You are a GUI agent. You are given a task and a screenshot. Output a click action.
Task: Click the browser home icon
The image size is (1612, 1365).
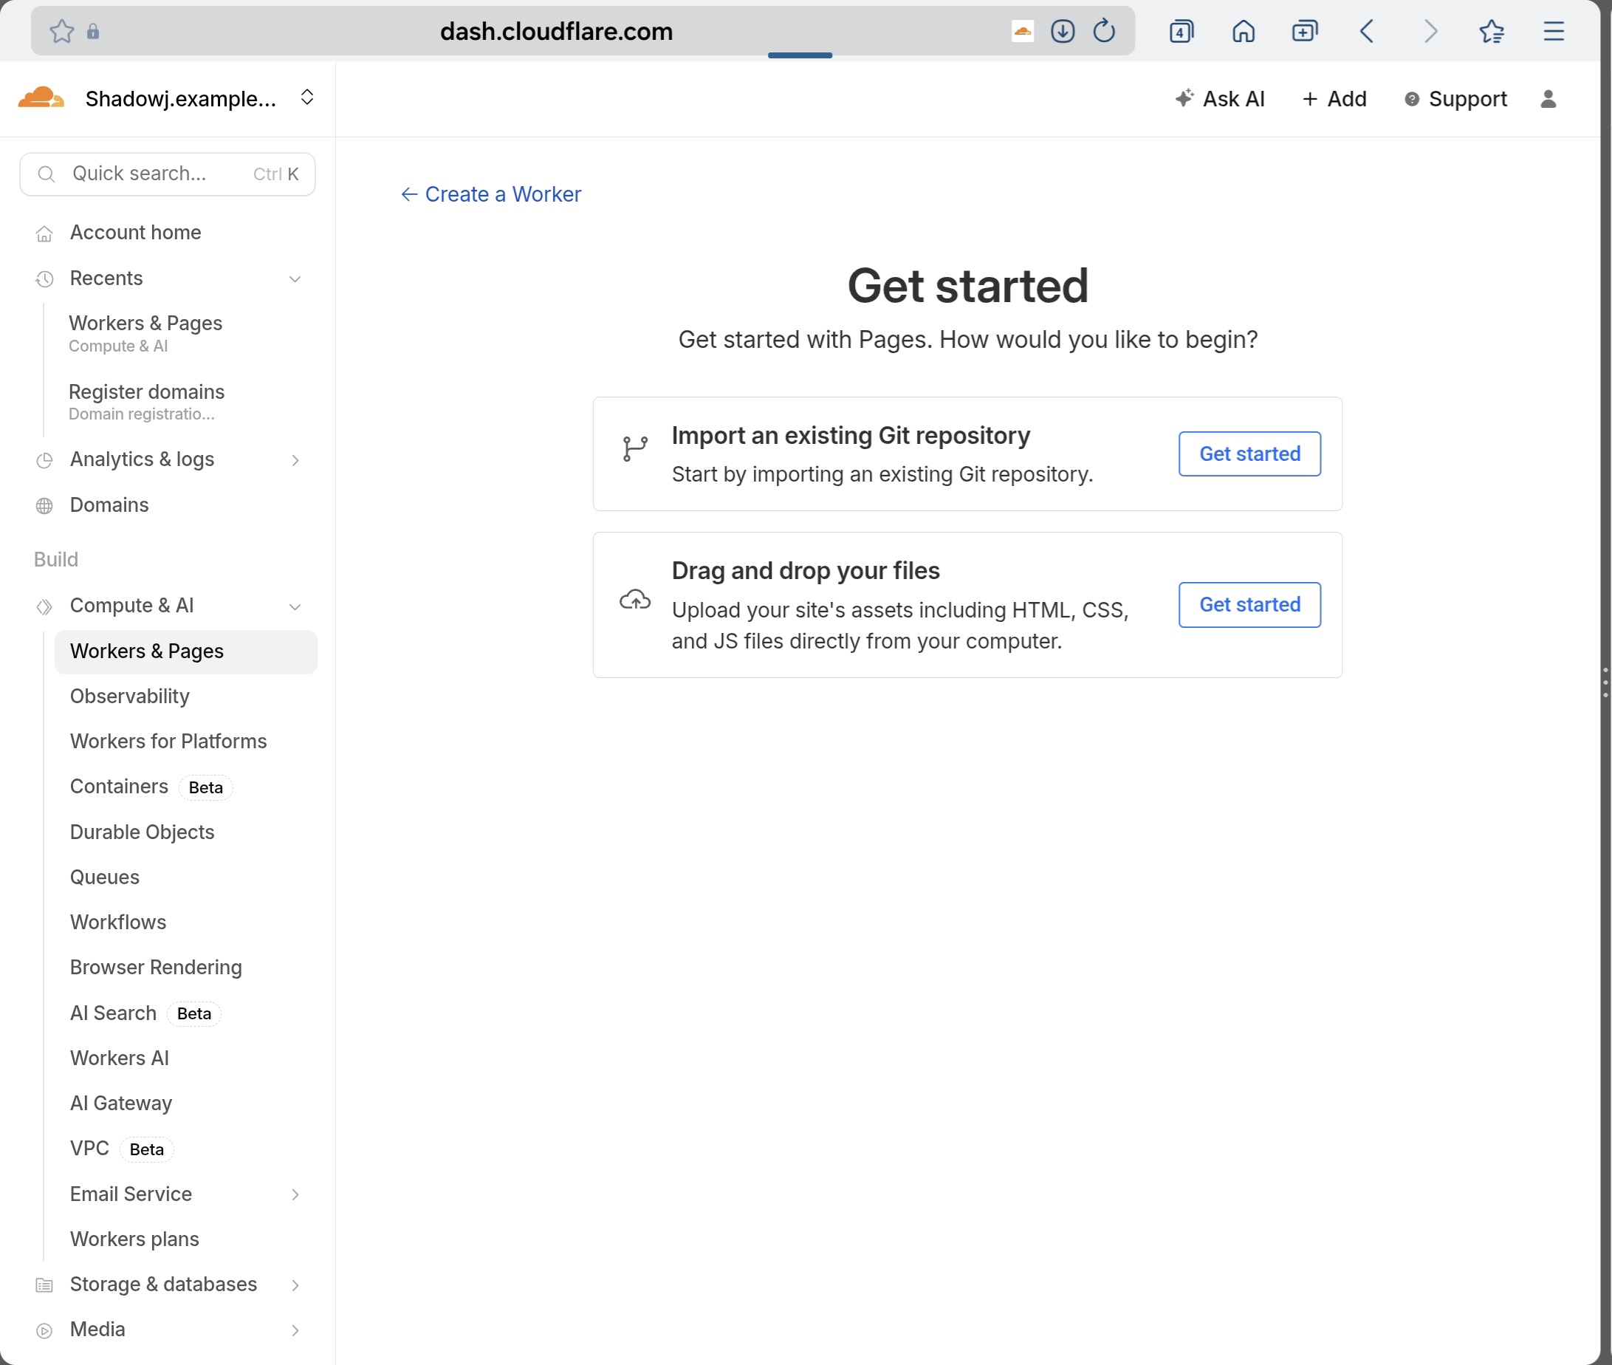coord(1243,31)
